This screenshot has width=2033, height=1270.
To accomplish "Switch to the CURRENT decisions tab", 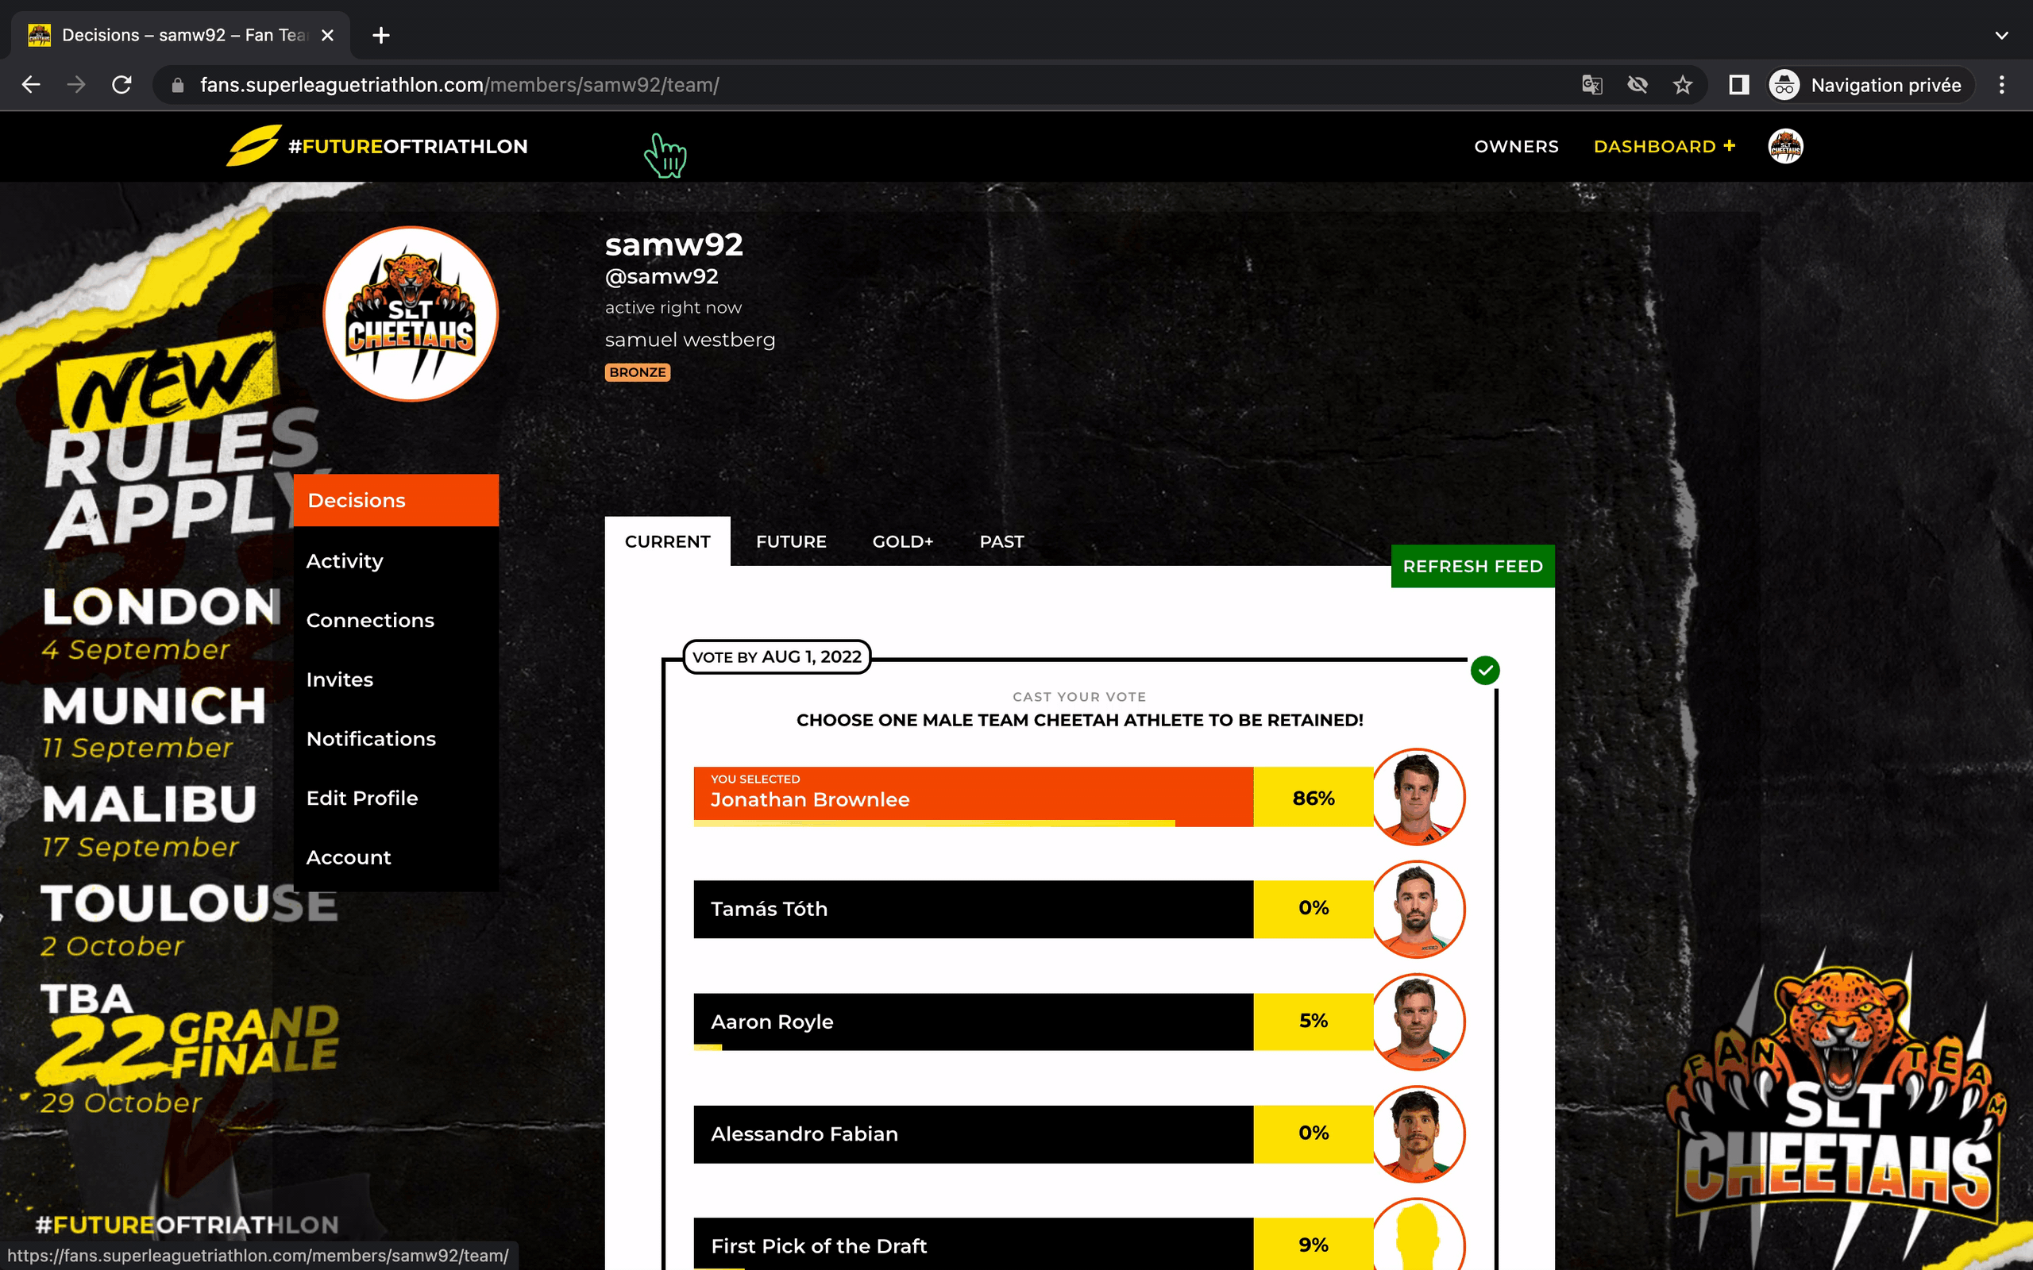I will (668, 542).
